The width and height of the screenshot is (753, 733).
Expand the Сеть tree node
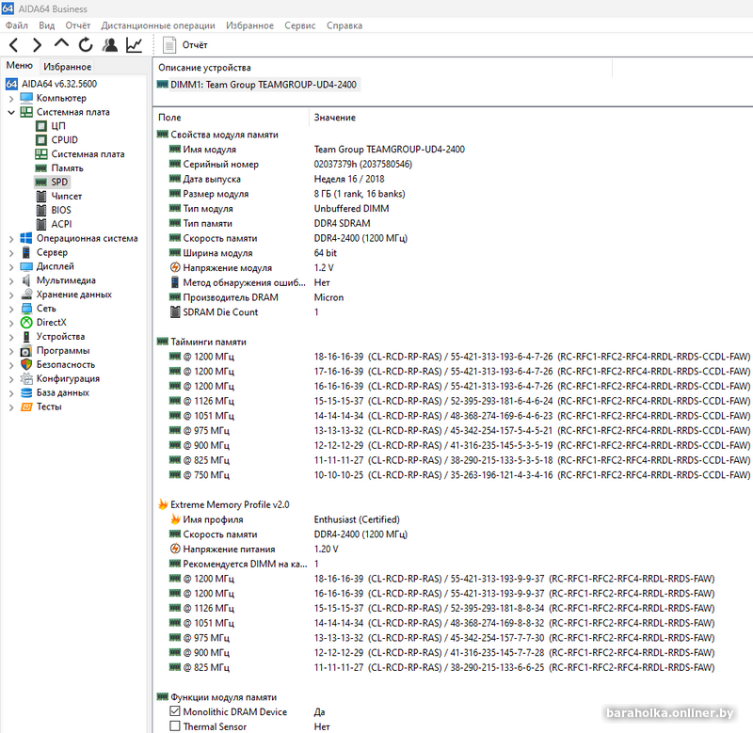[x=11, y=309]
